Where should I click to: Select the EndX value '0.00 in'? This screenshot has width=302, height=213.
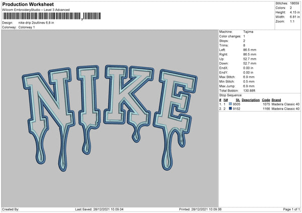[248, 68]
